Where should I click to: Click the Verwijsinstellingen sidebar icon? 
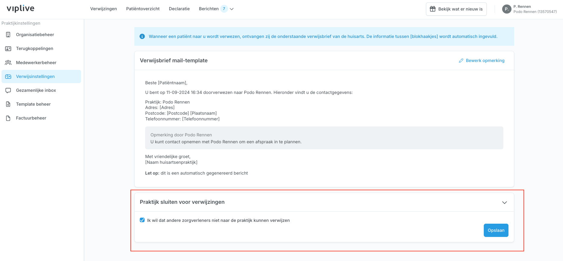pos(8,76)
